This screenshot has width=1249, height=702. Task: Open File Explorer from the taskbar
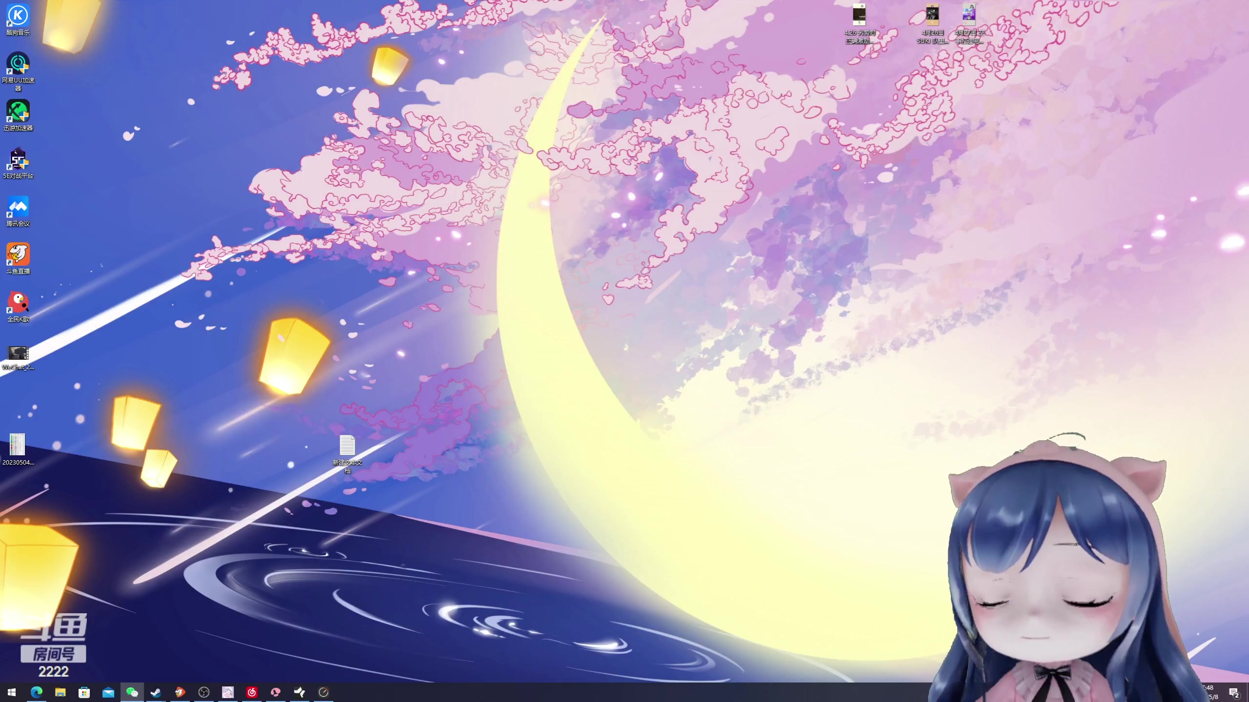(x=60, y=692)
